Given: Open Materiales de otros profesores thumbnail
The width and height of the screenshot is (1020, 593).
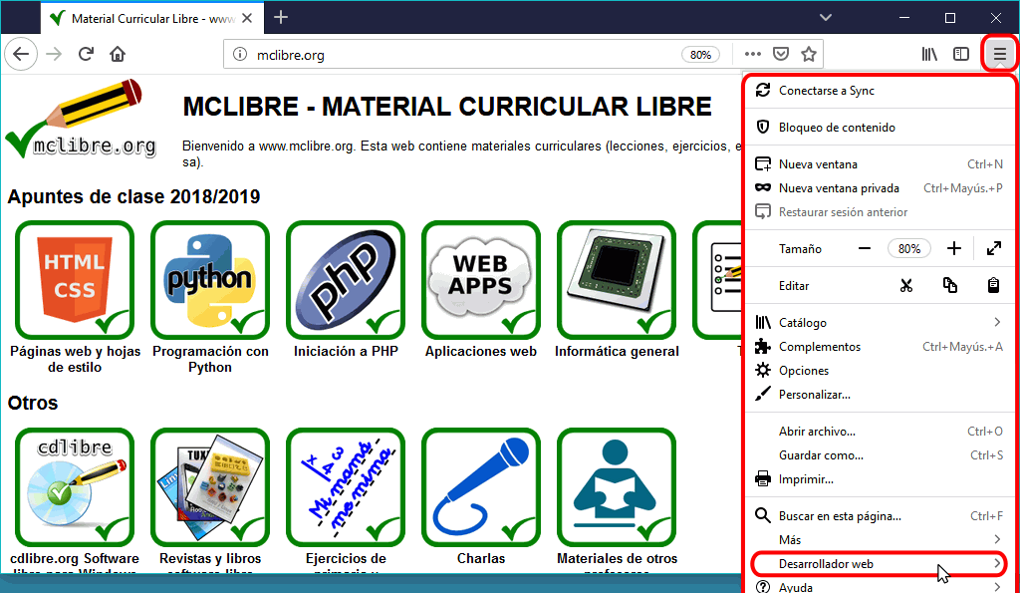Looking at the screenshot, I should coord(617,487).
